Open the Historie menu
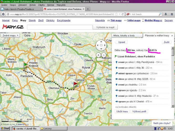Viewport: 175px width, 131px height. point(33,5)
